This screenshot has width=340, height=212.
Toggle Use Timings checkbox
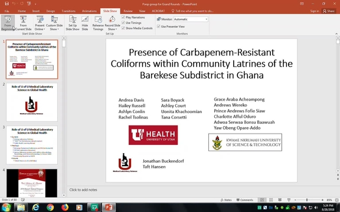coord(123,22)
